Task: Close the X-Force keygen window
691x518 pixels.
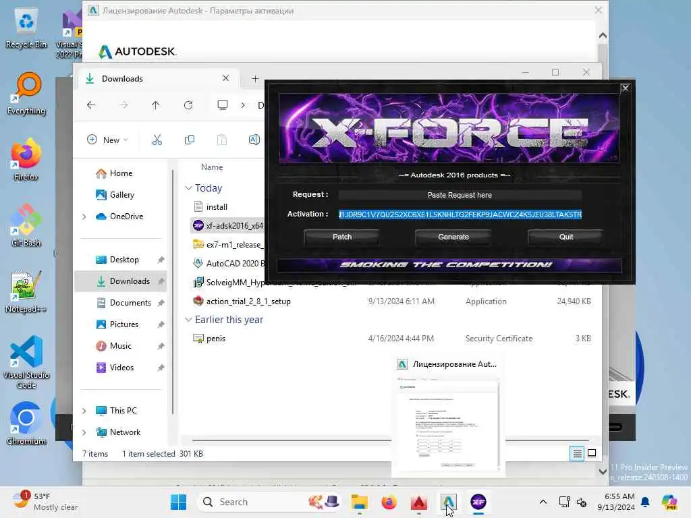Action: [625, 88]
